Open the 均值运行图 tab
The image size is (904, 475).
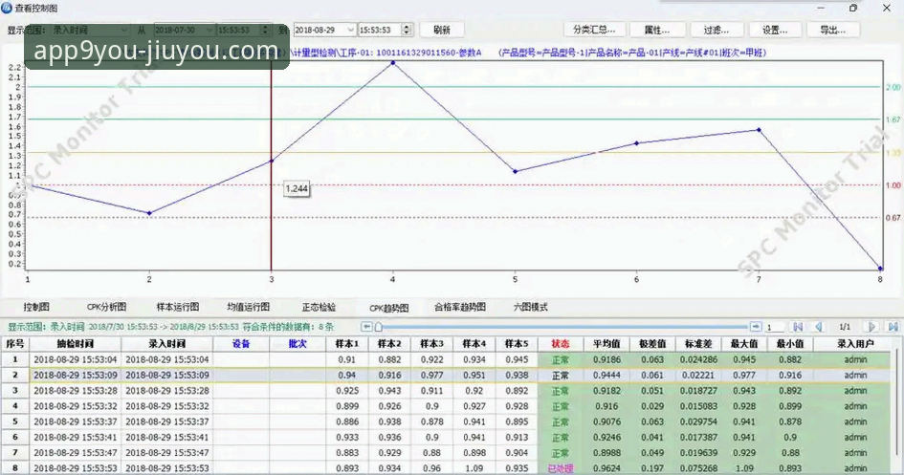[x=248, y=307]
